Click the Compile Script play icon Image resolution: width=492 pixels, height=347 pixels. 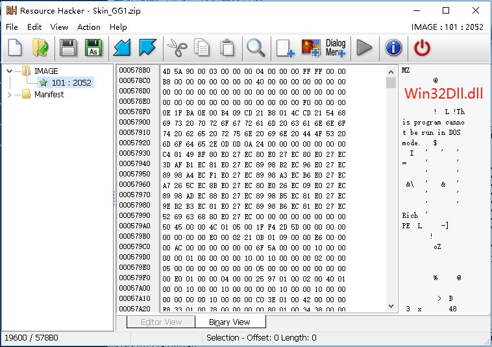365,47
